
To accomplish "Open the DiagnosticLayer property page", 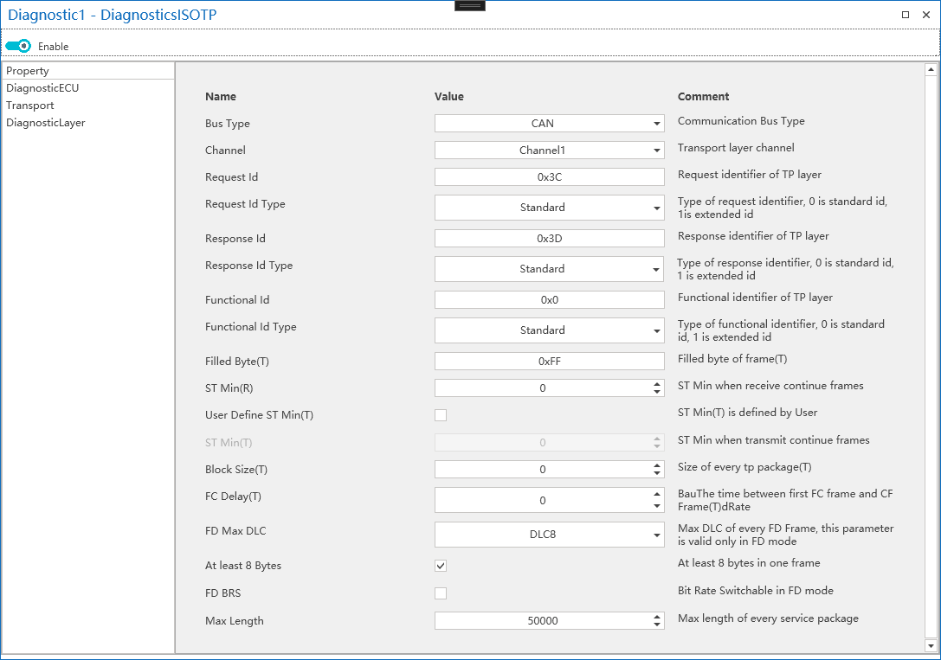I will click(x=46, y=123).
